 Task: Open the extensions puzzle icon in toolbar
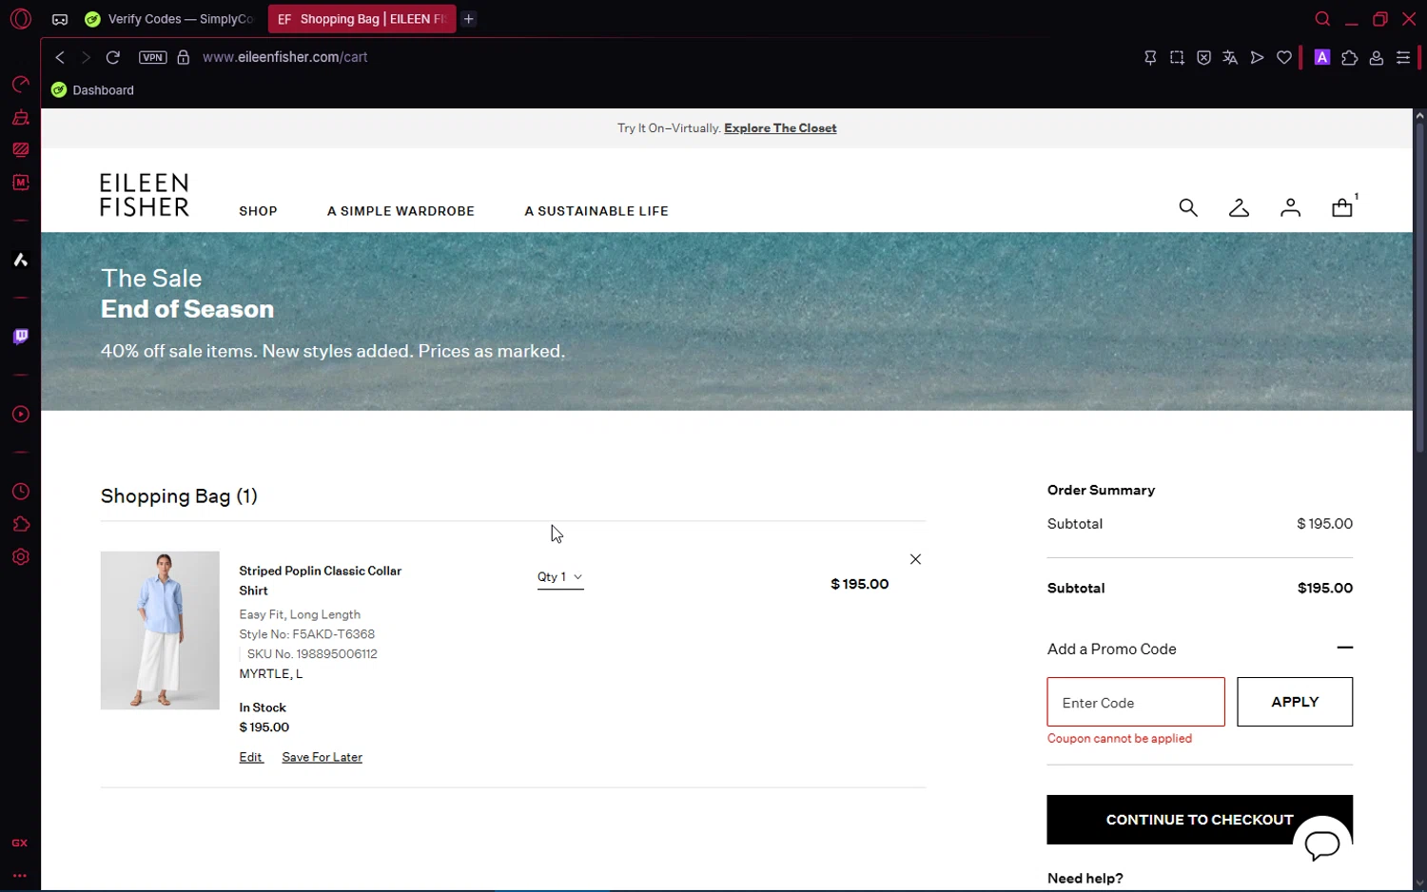pyautogui.click(x=1349, y=58)
